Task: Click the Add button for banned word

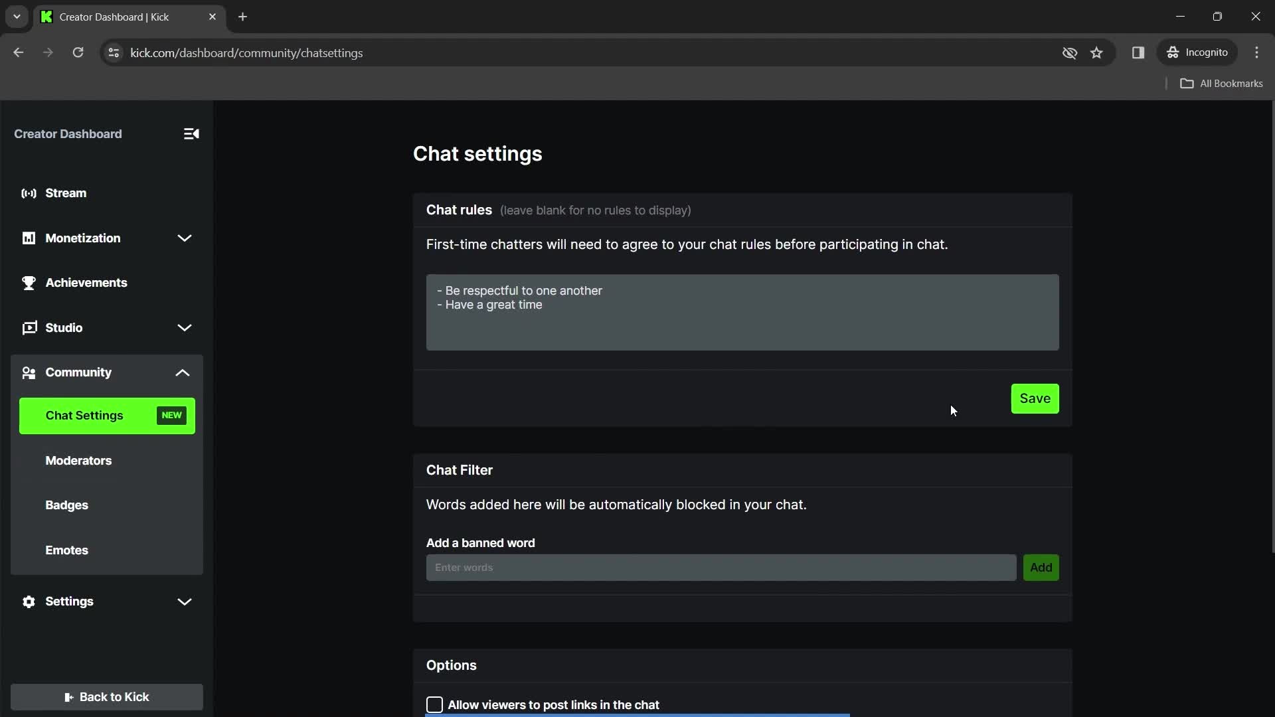Action: [x=1041, y=568]
